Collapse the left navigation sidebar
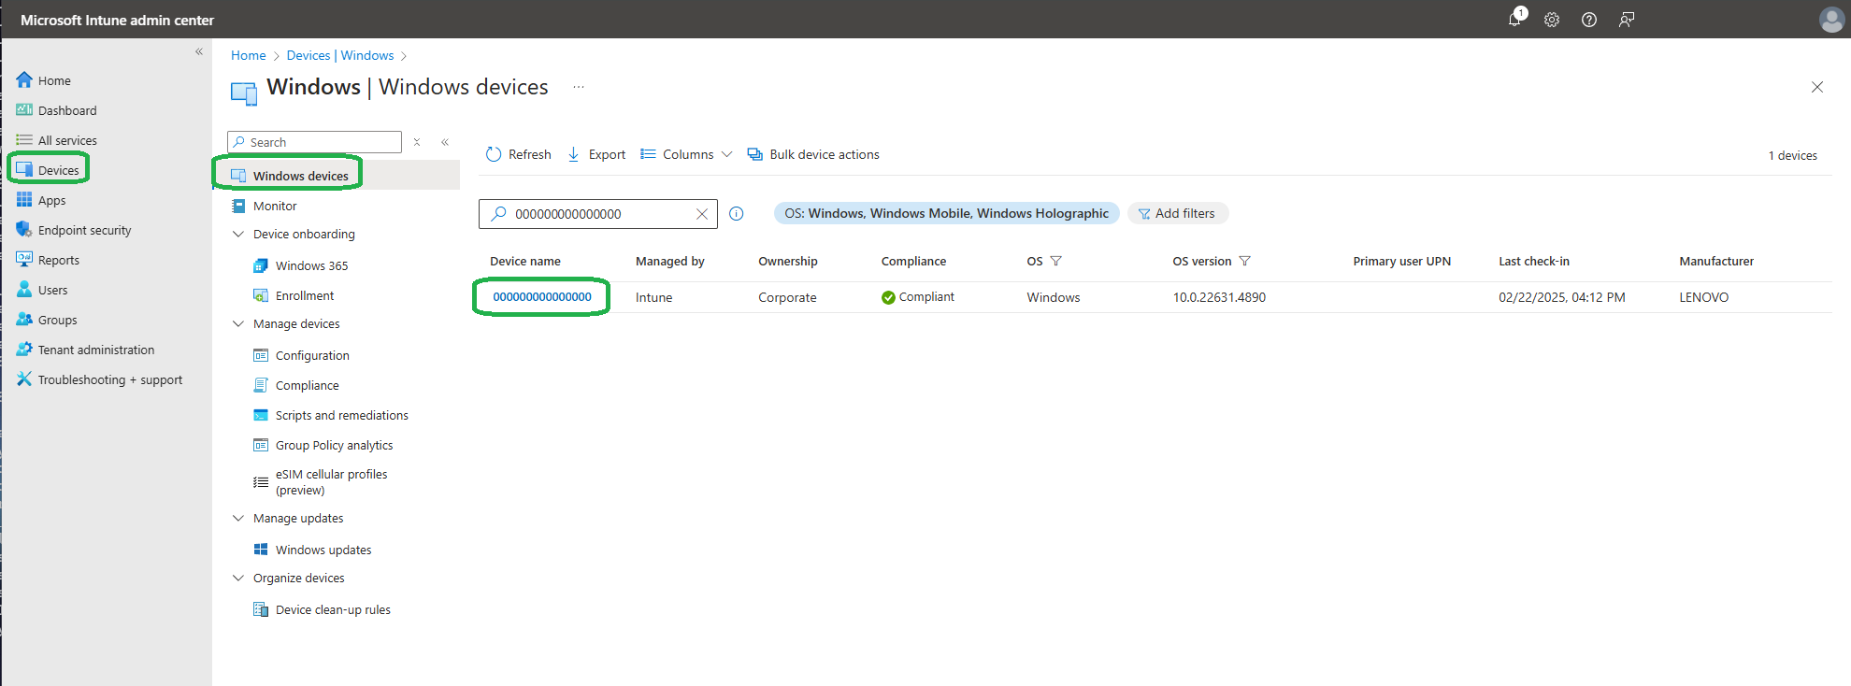Image resolution: width=1851 pixels, height=686 pixels. click(x=199, y=52)
